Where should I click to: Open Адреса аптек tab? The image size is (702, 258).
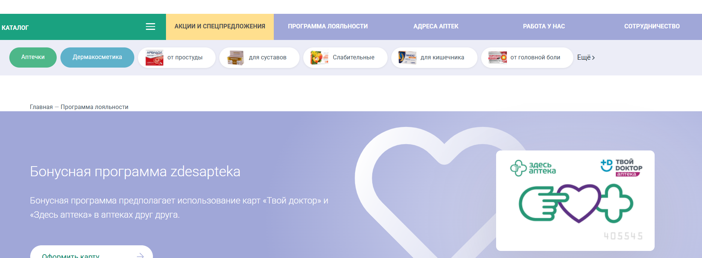tap(436, 27)
